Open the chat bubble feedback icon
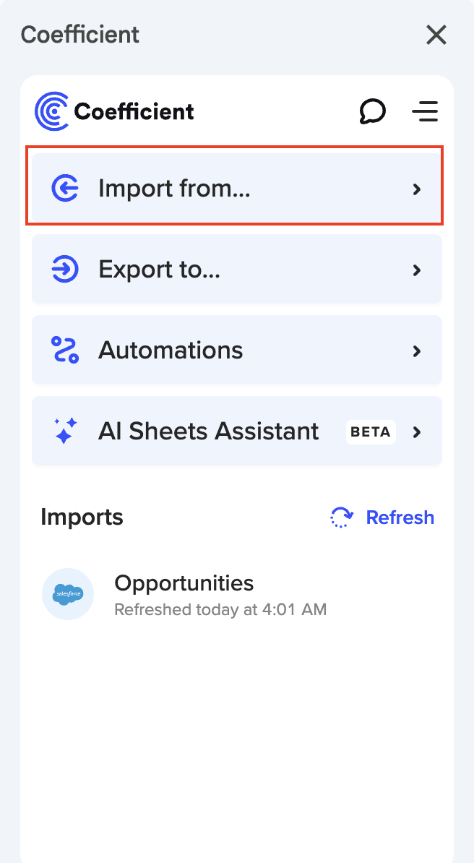 pos(372,111)
